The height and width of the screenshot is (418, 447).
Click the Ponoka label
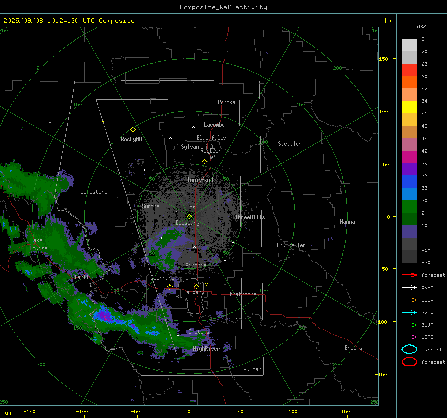(x=226, y=102)
